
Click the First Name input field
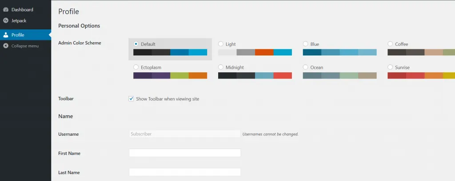(x=185, y=153)
